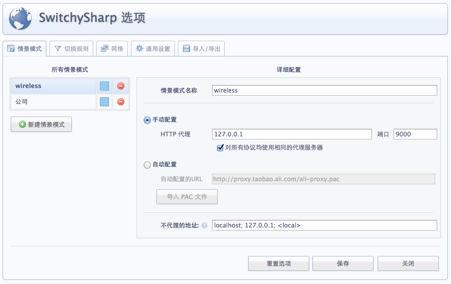
Task: Pick color swatch for 公司 profile
Action: click(104, 102)
